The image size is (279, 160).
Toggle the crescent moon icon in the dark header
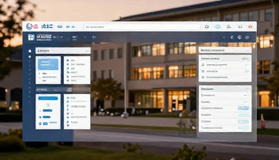point(232,37)
